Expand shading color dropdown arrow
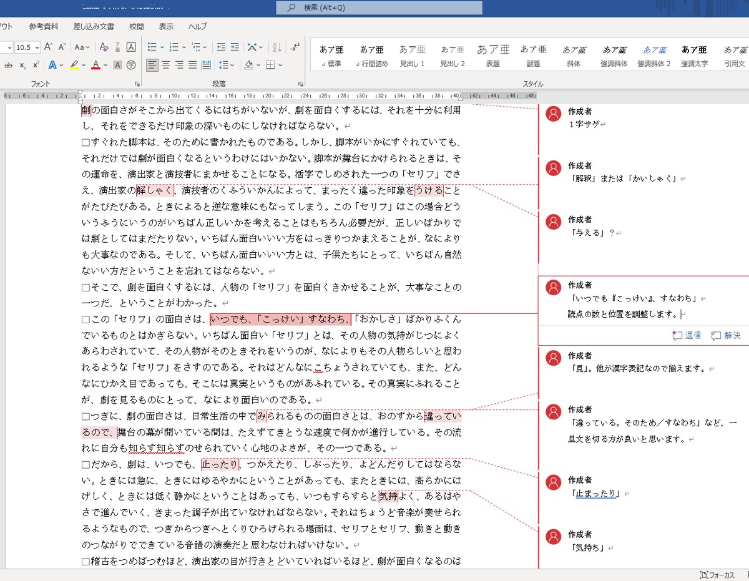Image resolution: width=749 pixels, height=581 pixels. (258, 65)
